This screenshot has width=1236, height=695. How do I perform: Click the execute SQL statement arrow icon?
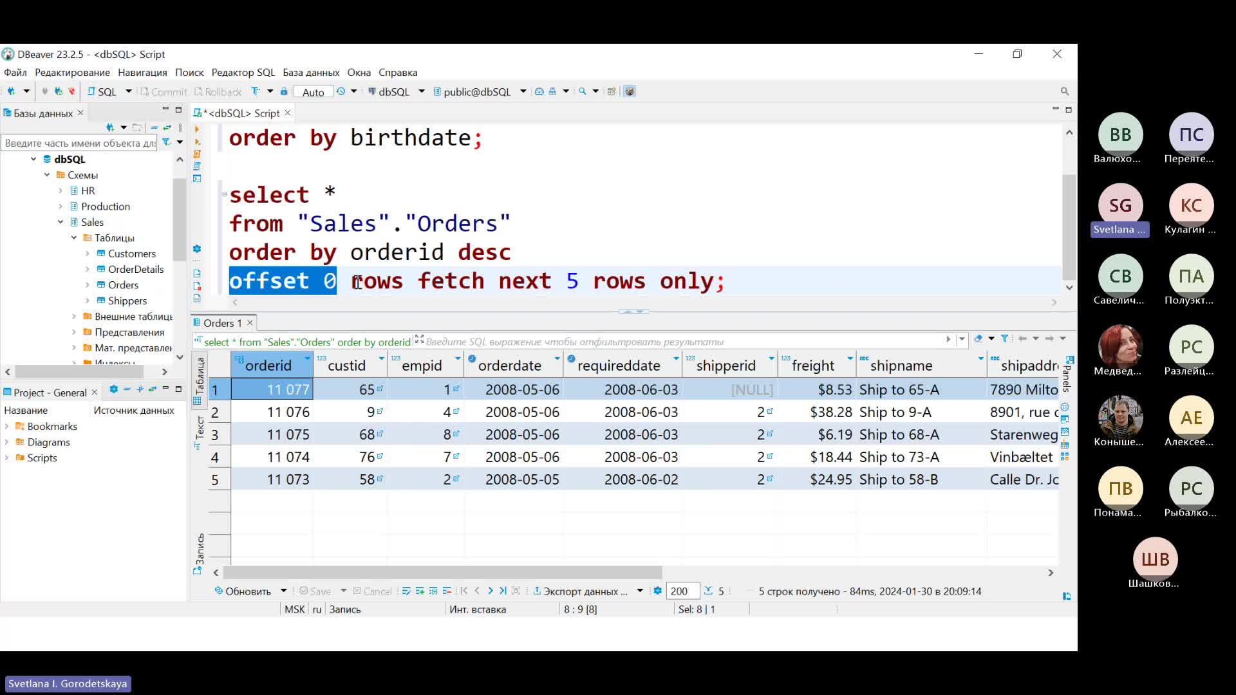197,129
